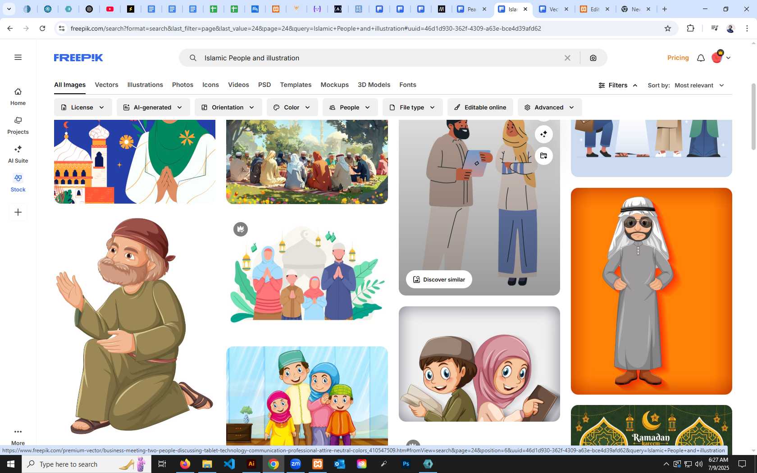The image size is (757, 473).
Task: Switch to Templates tab
Action: (x=296, y=85)
